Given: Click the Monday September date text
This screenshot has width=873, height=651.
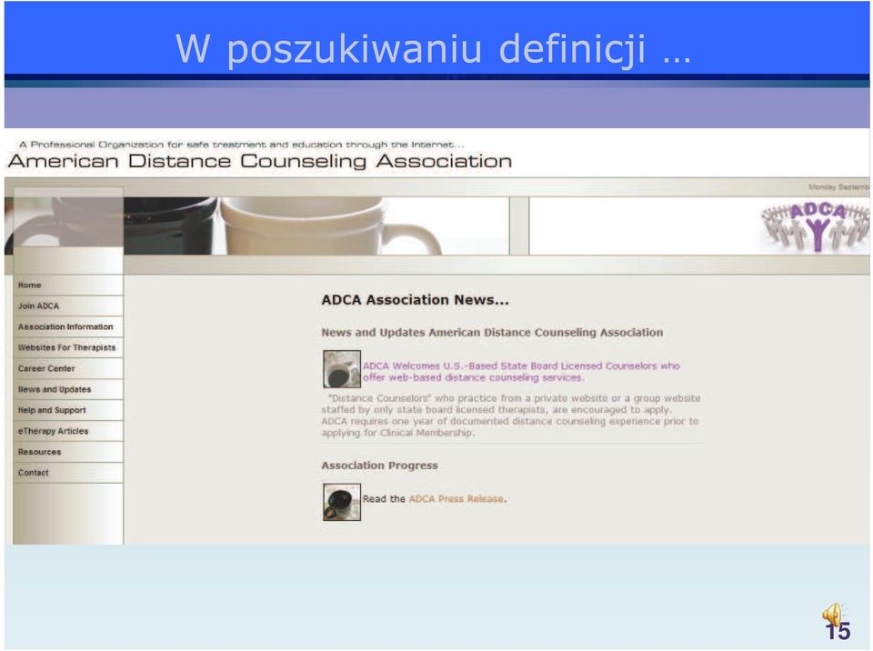Looking at the screenshot, I should (x=839, y=187).
